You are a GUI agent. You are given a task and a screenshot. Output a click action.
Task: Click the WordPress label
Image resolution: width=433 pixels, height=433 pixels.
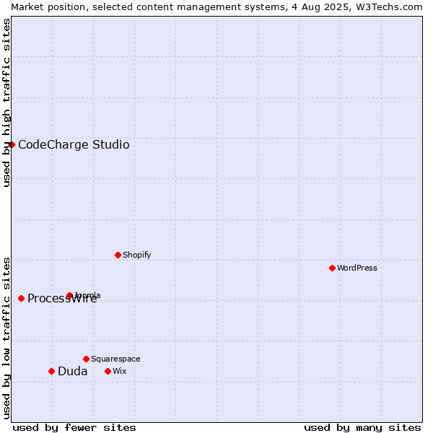pos(357,268)
